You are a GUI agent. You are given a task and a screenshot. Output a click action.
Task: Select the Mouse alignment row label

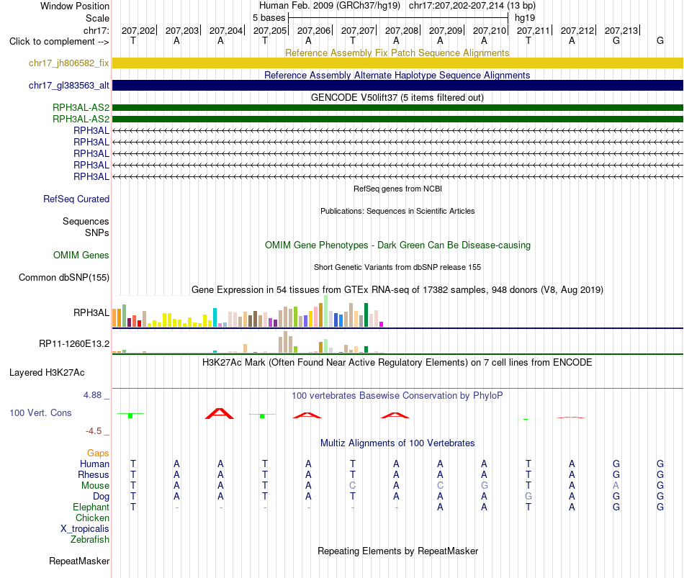95,486
